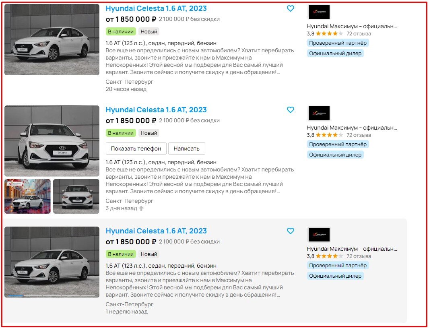Open the small front-view Celesta thumbnail
The height and width of the screenshot is (328, 429).
(76, 196)
